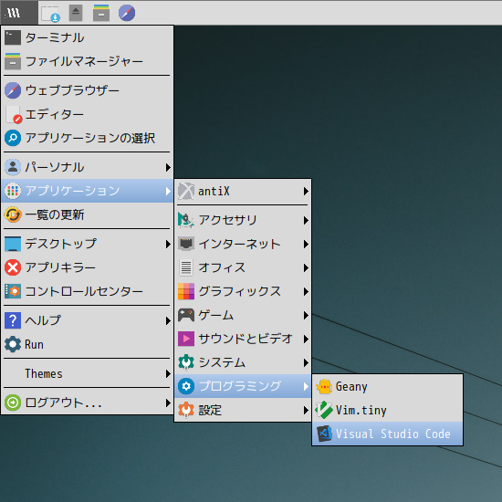Click the eject drive taskbar icon
This screenshot has width=502, height=502.
tap(76, 13)
